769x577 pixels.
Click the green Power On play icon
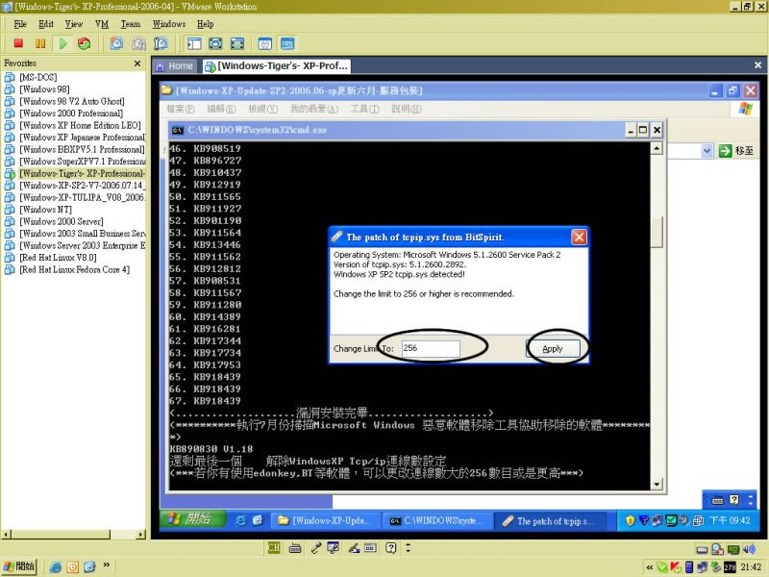pyautogui.click(x=62, y=43)
